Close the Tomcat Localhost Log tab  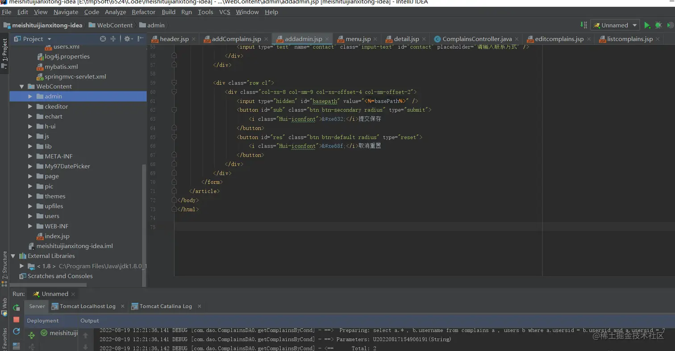tap(123, 306)
